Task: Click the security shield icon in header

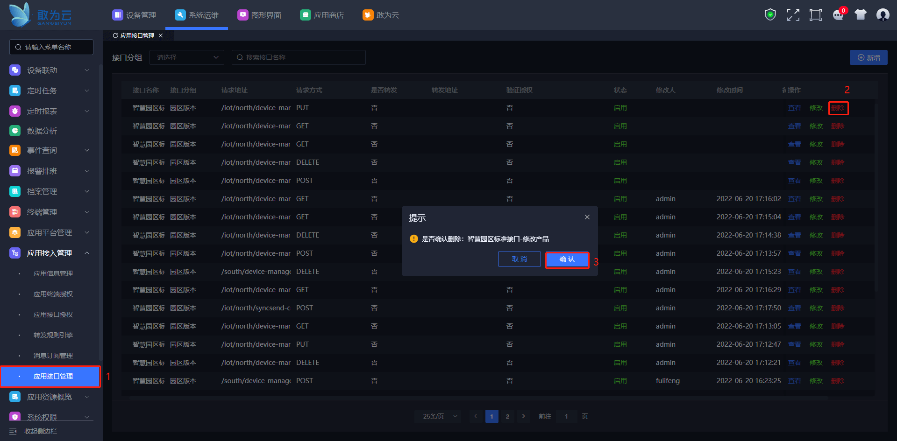Action: 770,15
